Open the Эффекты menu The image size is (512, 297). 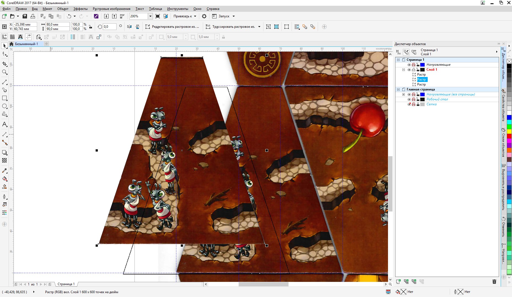click(x=80, y=9)
